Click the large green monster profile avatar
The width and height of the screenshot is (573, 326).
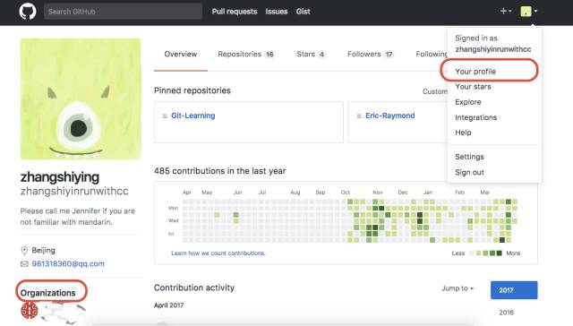point(81,99)
